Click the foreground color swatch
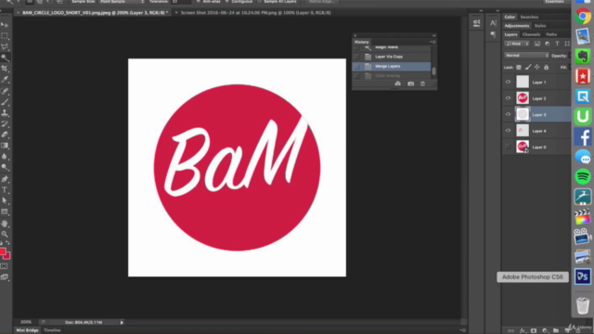The width and height of the screenshot is (594, 334). (3, 251)
